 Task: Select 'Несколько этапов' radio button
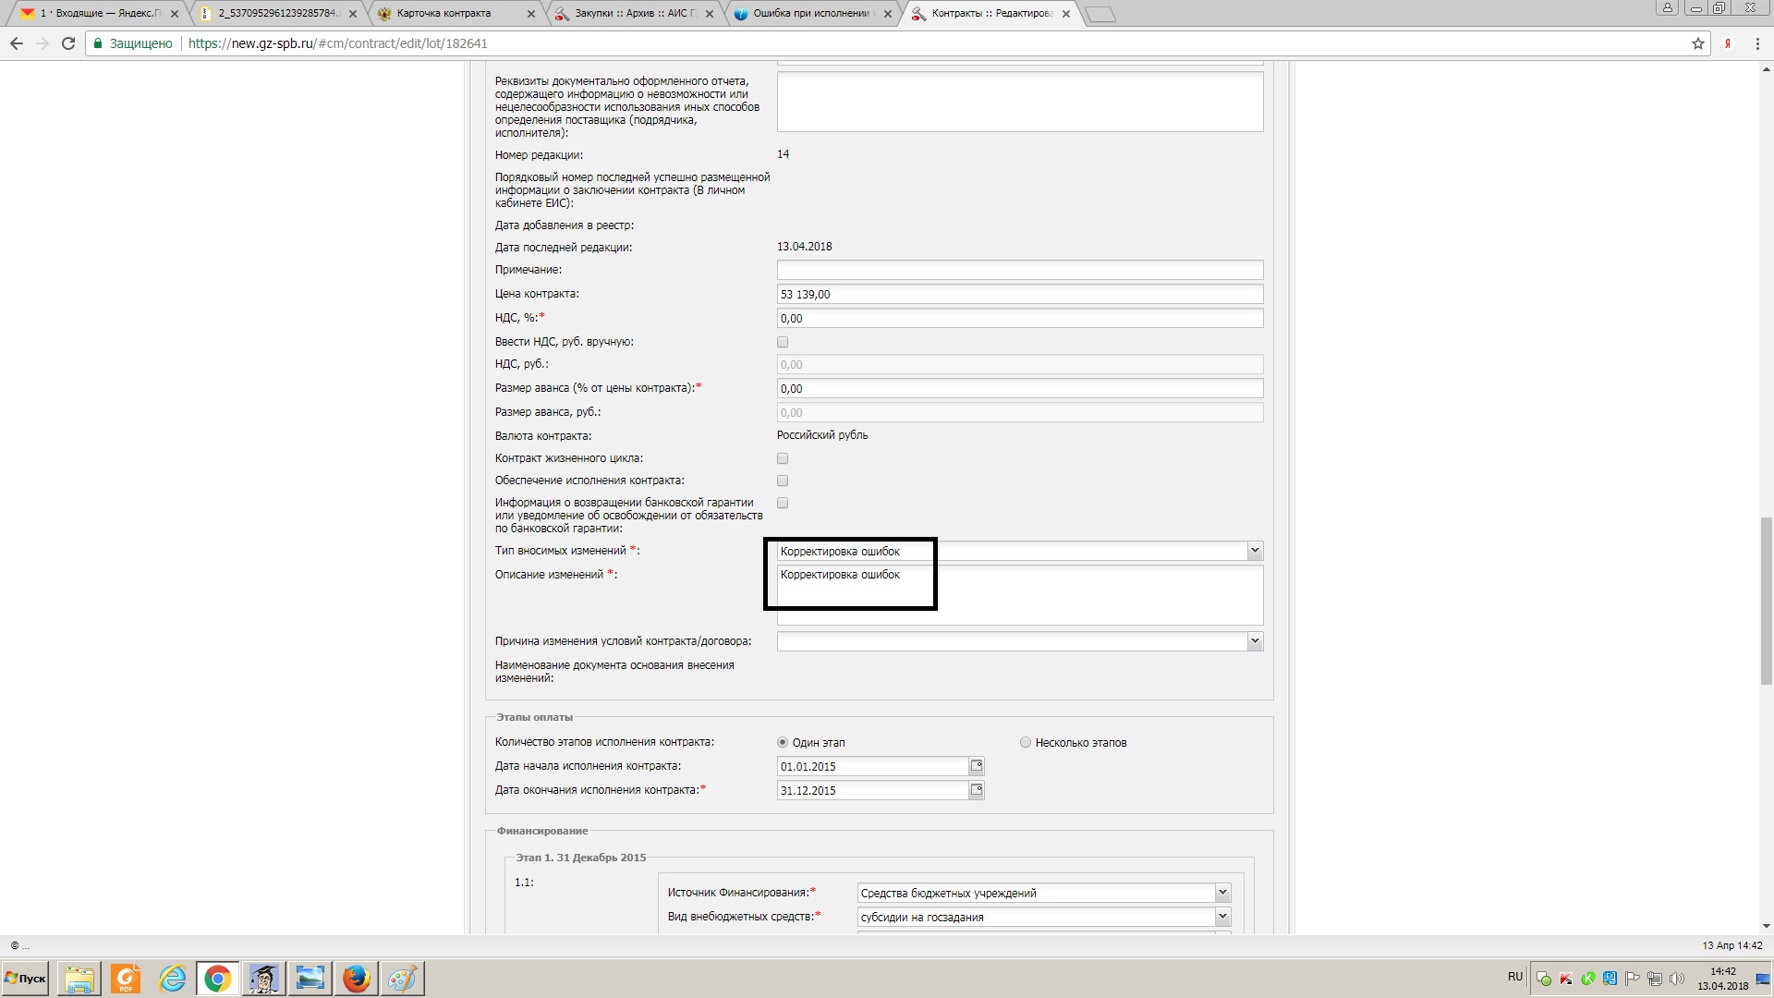tap(1026, 742)
